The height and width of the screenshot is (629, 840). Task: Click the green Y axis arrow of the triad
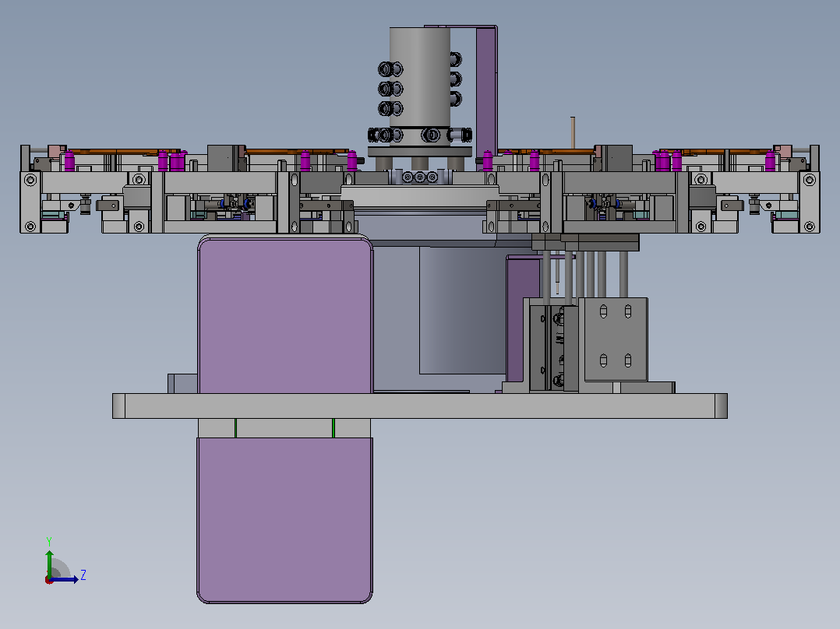coord(49,563)
